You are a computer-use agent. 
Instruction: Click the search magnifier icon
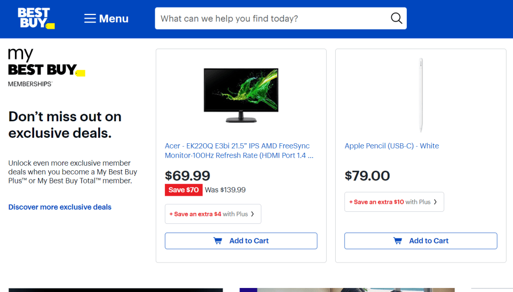pos(396,19)
